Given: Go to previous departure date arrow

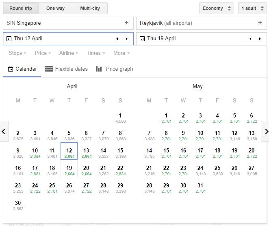Looking at the screenshot, I should pos(117,39).
